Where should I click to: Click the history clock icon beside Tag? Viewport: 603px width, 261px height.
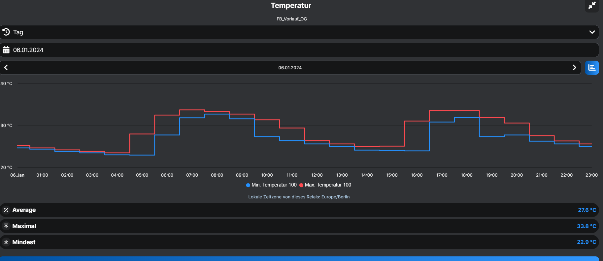[x=6, y=32]
